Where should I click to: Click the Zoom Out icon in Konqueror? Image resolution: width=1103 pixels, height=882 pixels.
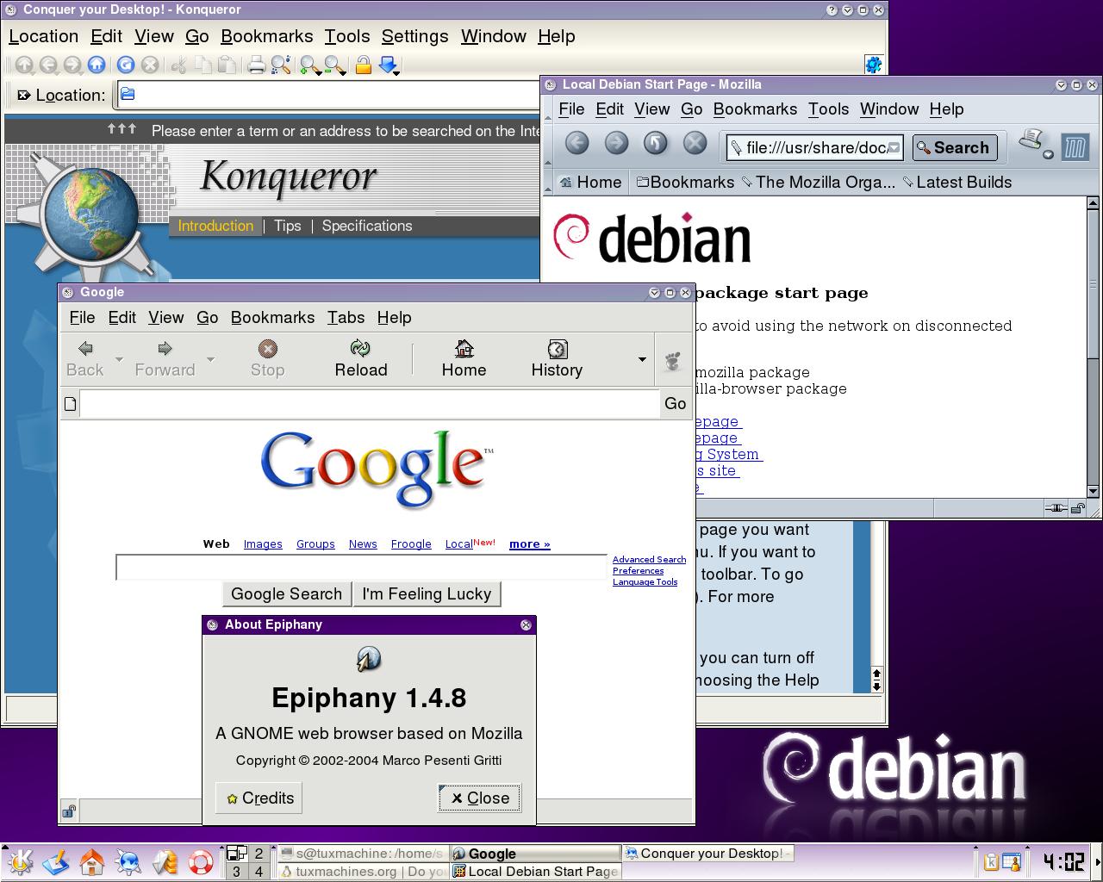(334, 65)
